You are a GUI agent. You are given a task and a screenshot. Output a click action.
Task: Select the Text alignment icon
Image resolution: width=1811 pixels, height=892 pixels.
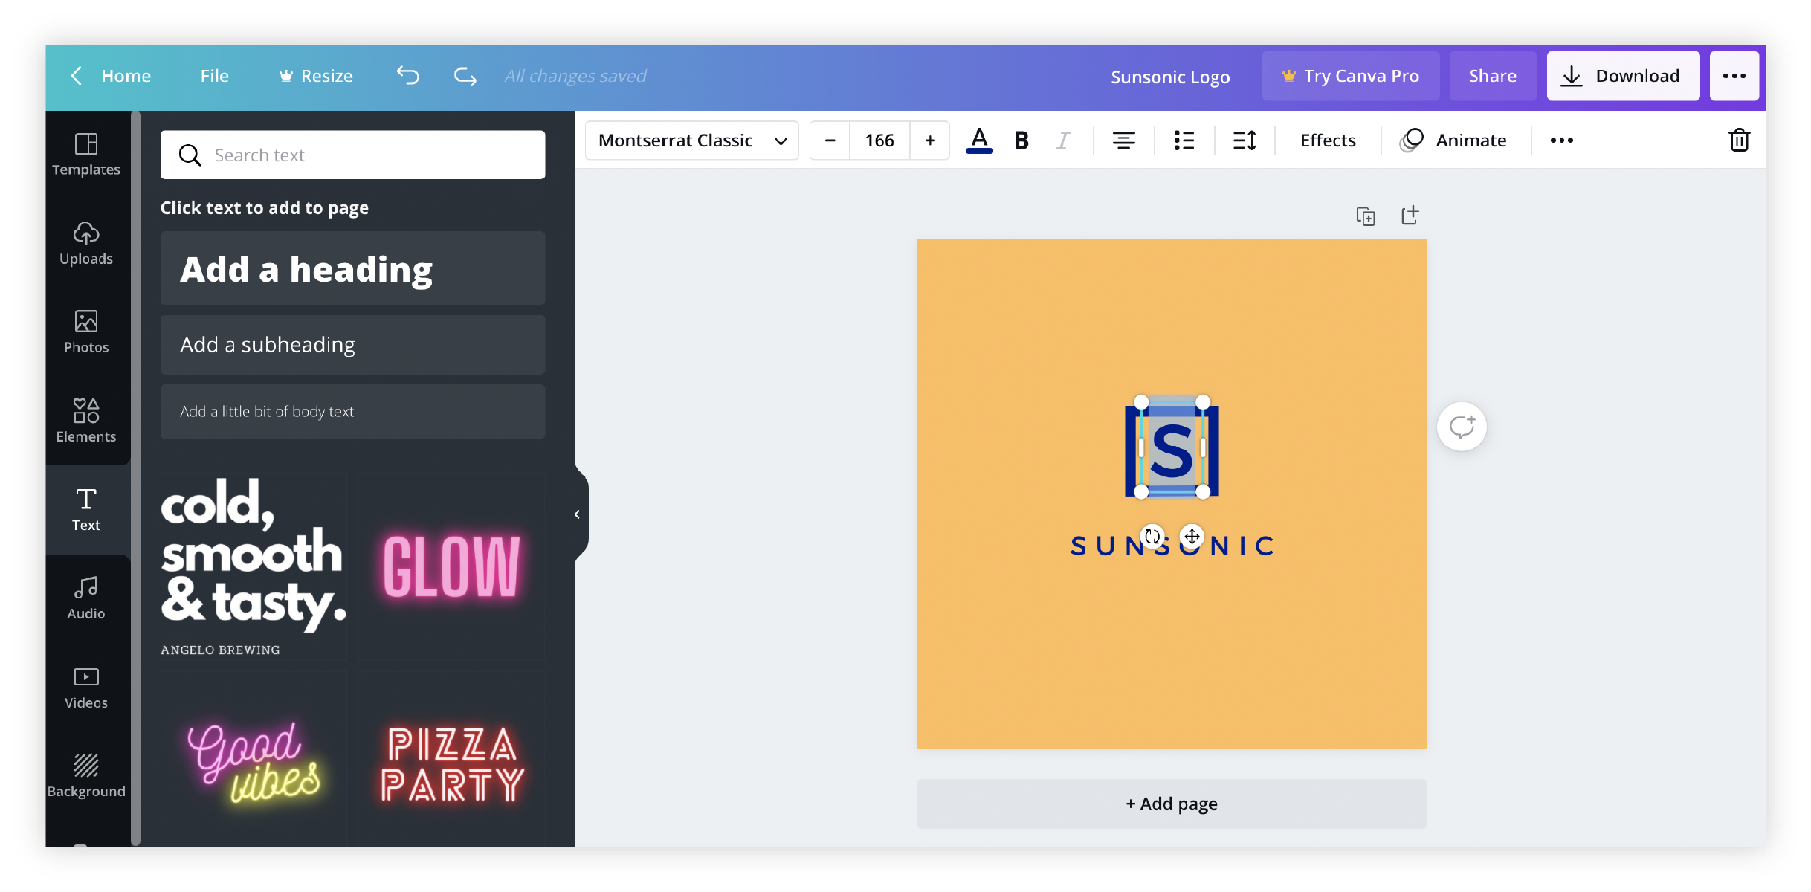[1122, 141]
